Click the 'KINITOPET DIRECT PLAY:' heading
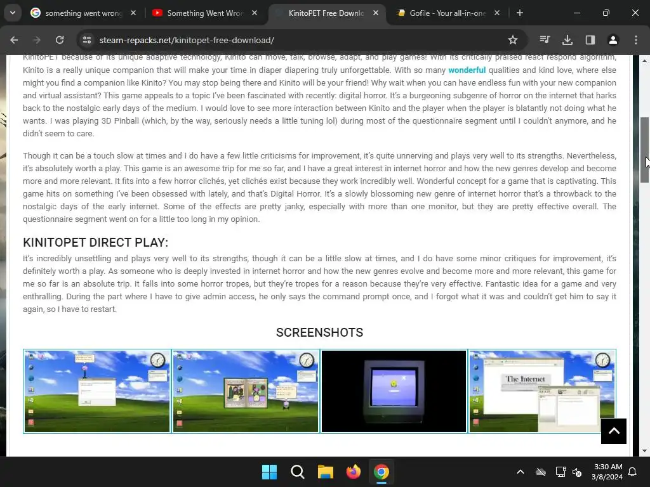This screenshot has height=487, width=650. tap(95, 242)
